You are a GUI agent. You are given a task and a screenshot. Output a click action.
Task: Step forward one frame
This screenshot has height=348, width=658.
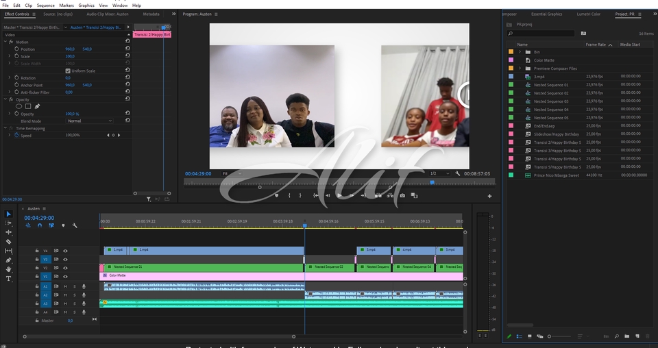352,195
